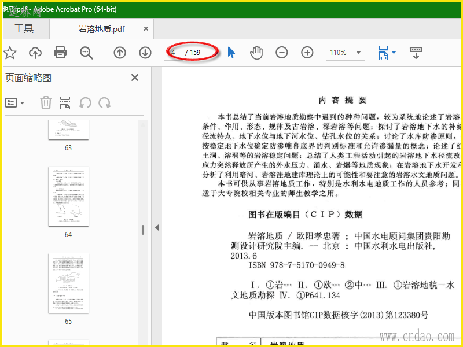463x347 pixels.
Task: Click the 内容提要 heading
Action: pos(343,100)
